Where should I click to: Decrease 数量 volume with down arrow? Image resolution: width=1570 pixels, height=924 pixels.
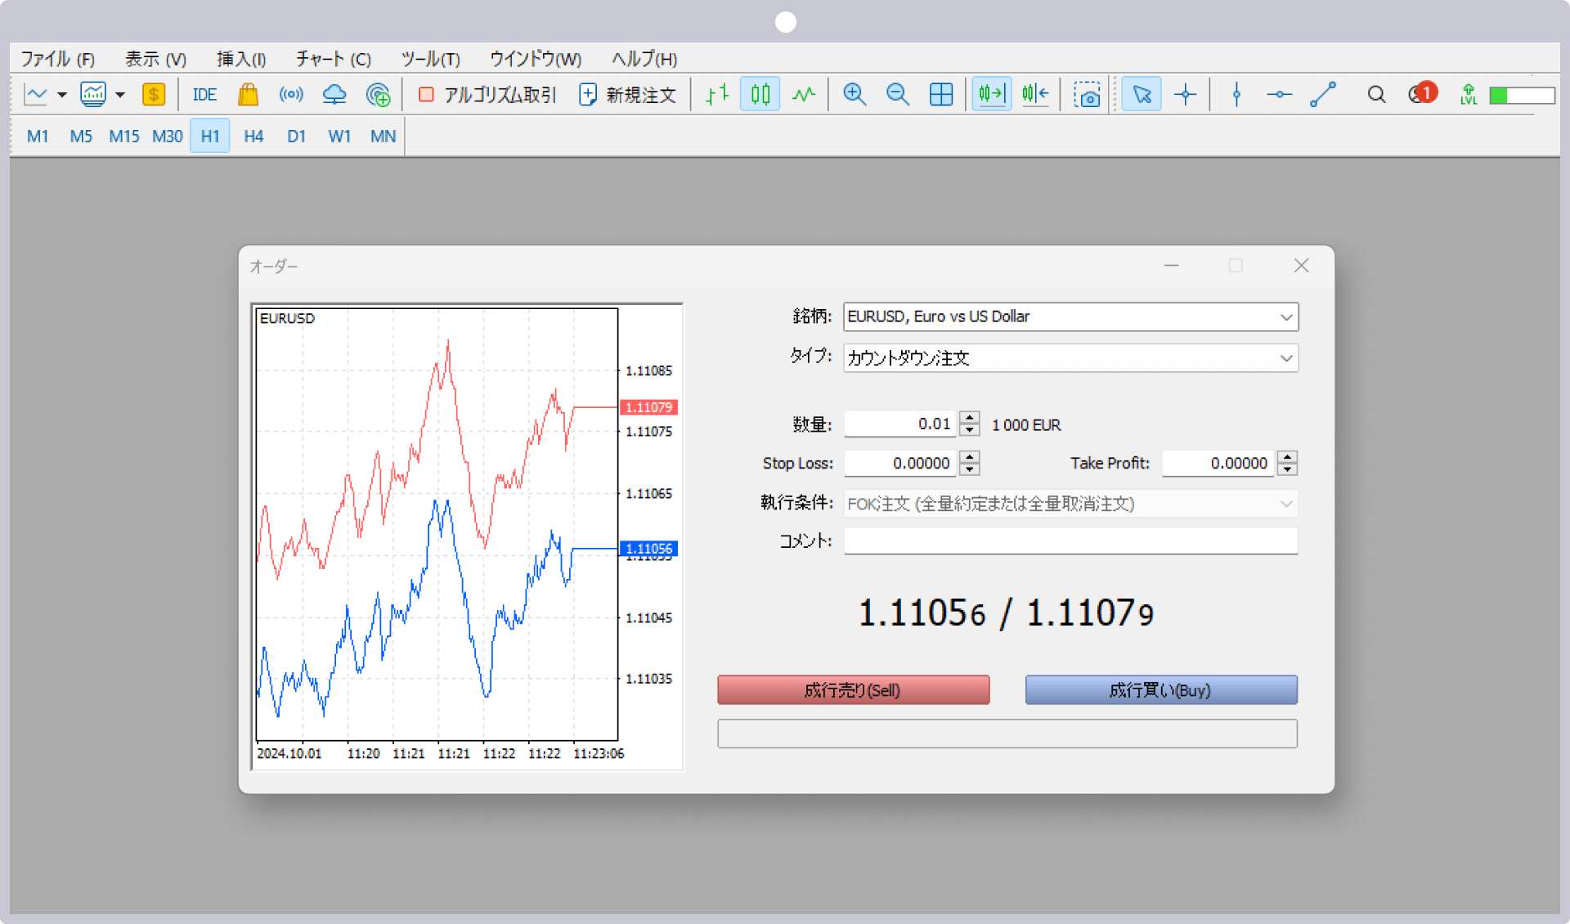(969, 430)
